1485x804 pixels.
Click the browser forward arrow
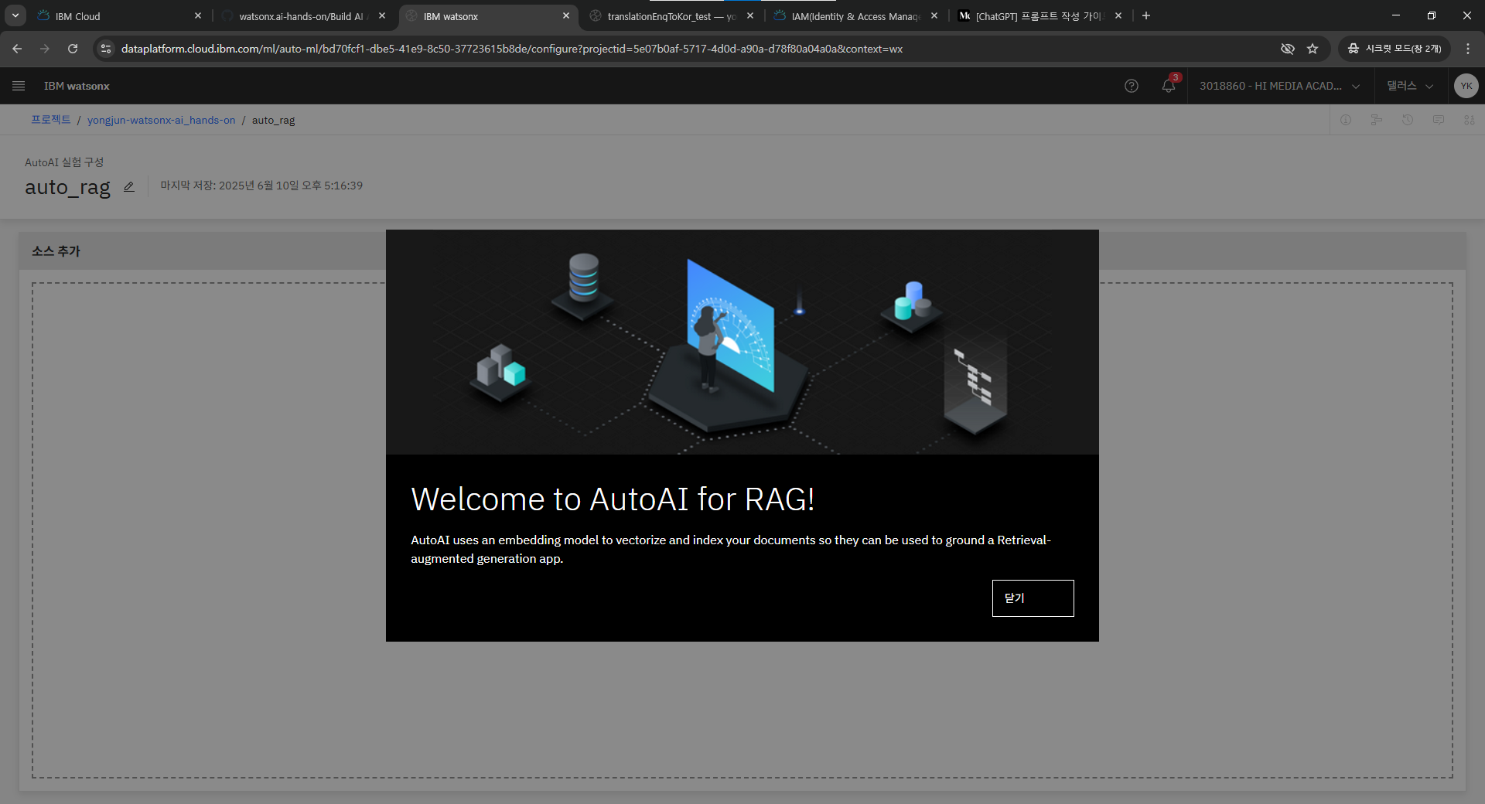click(45, 49)
